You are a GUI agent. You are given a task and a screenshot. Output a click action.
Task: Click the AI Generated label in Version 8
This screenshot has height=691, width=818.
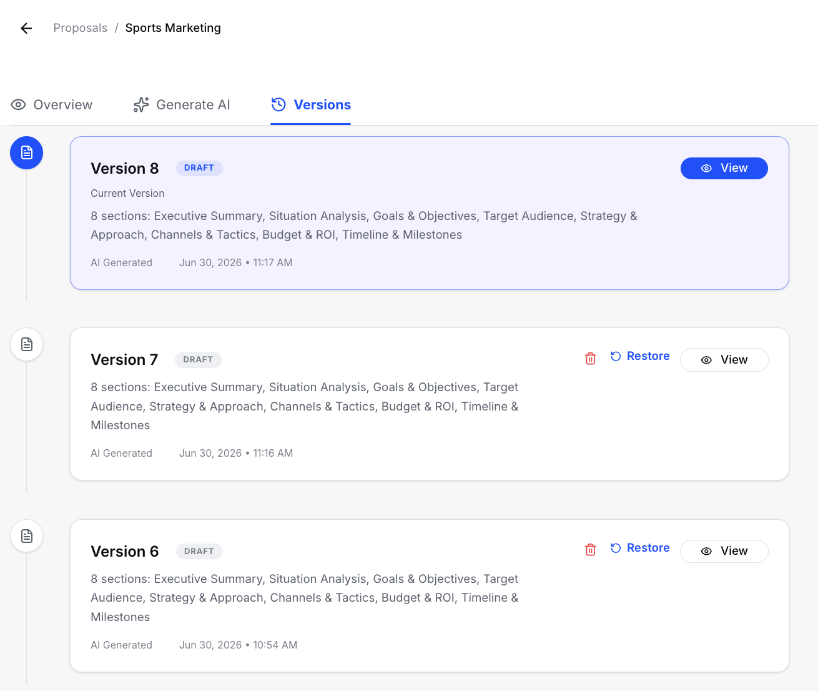tap(122, 263)
